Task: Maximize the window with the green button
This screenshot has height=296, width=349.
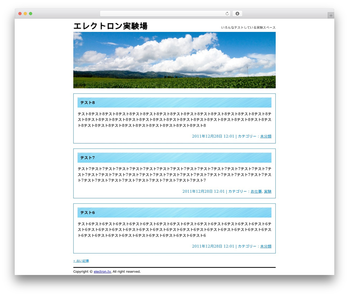Action: click(x=31, y=14)
